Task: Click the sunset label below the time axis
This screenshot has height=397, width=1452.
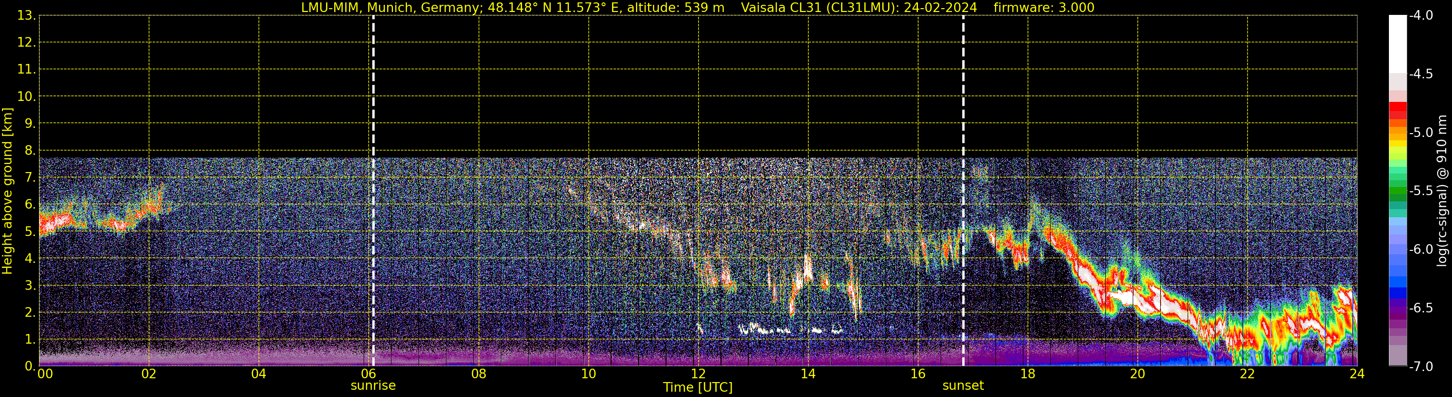Action: [963, 386]
